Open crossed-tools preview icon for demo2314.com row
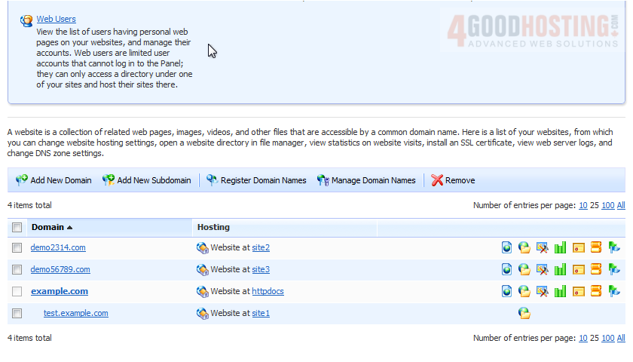This screenshot has width=633, height=362. tap(542, 247)
